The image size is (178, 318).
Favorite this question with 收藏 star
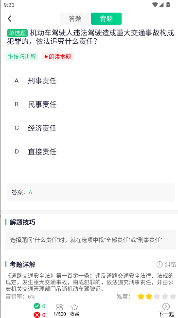click(74, 310)
